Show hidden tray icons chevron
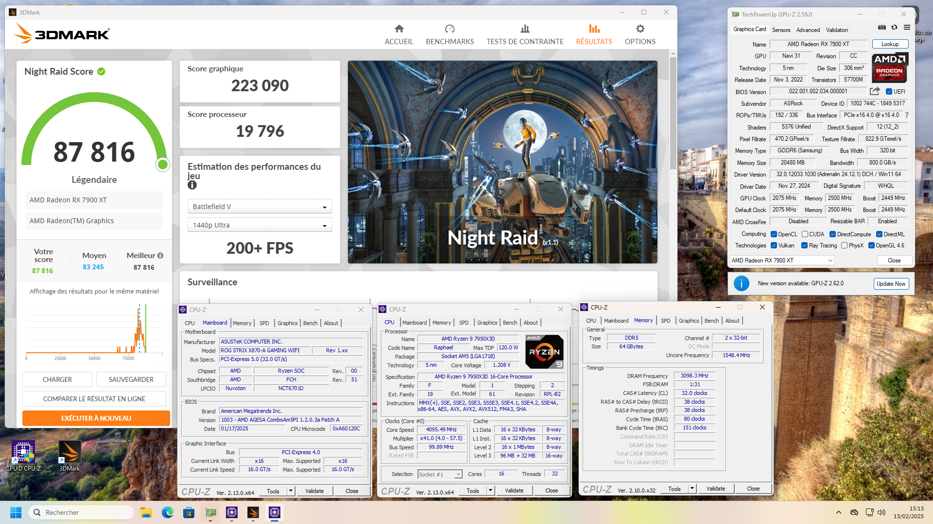The height and width of the screenshot is (524, 933). 839,512
